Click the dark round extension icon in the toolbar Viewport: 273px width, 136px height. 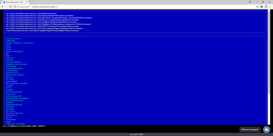[x=262, y=7]
